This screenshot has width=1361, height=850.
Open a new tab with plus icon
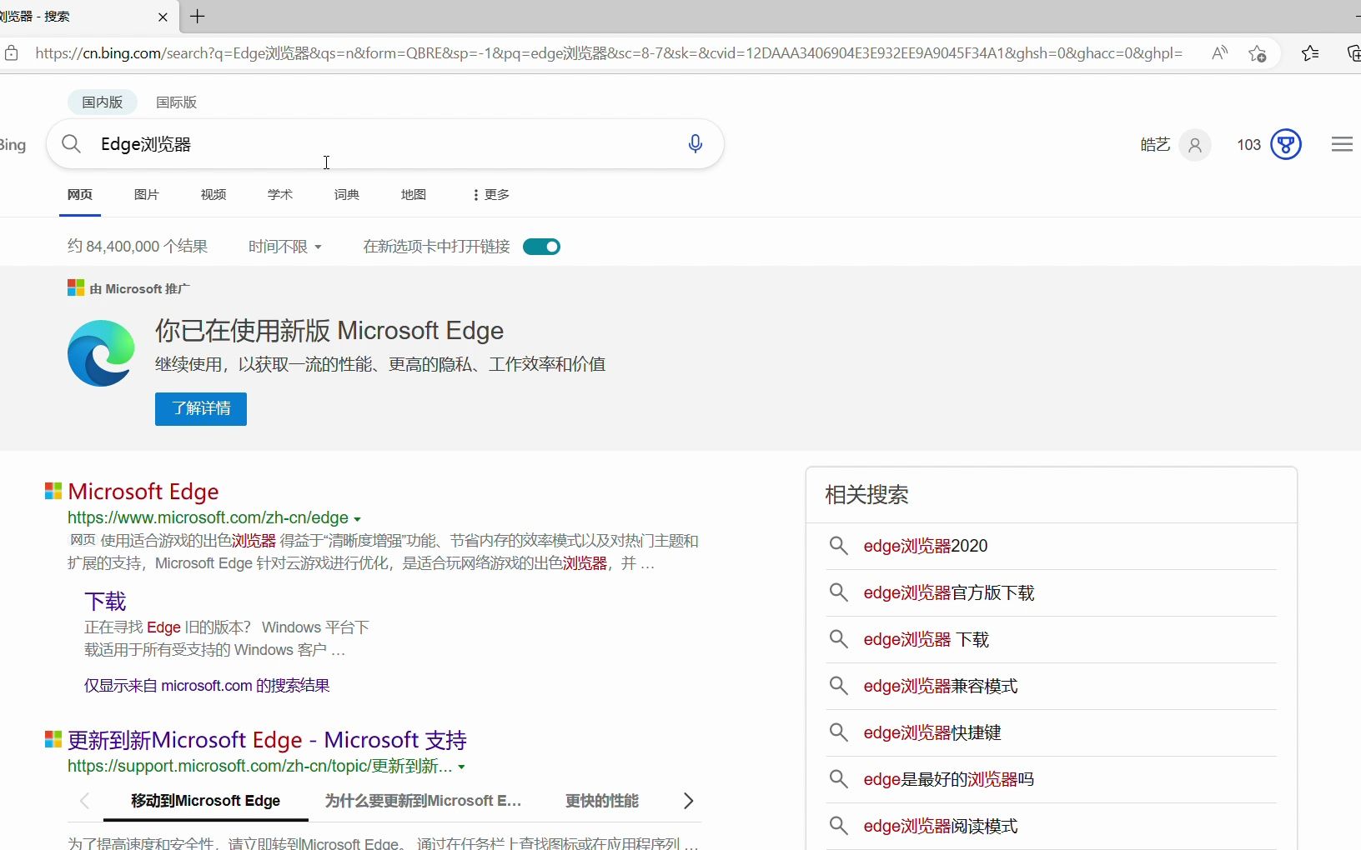198,16
